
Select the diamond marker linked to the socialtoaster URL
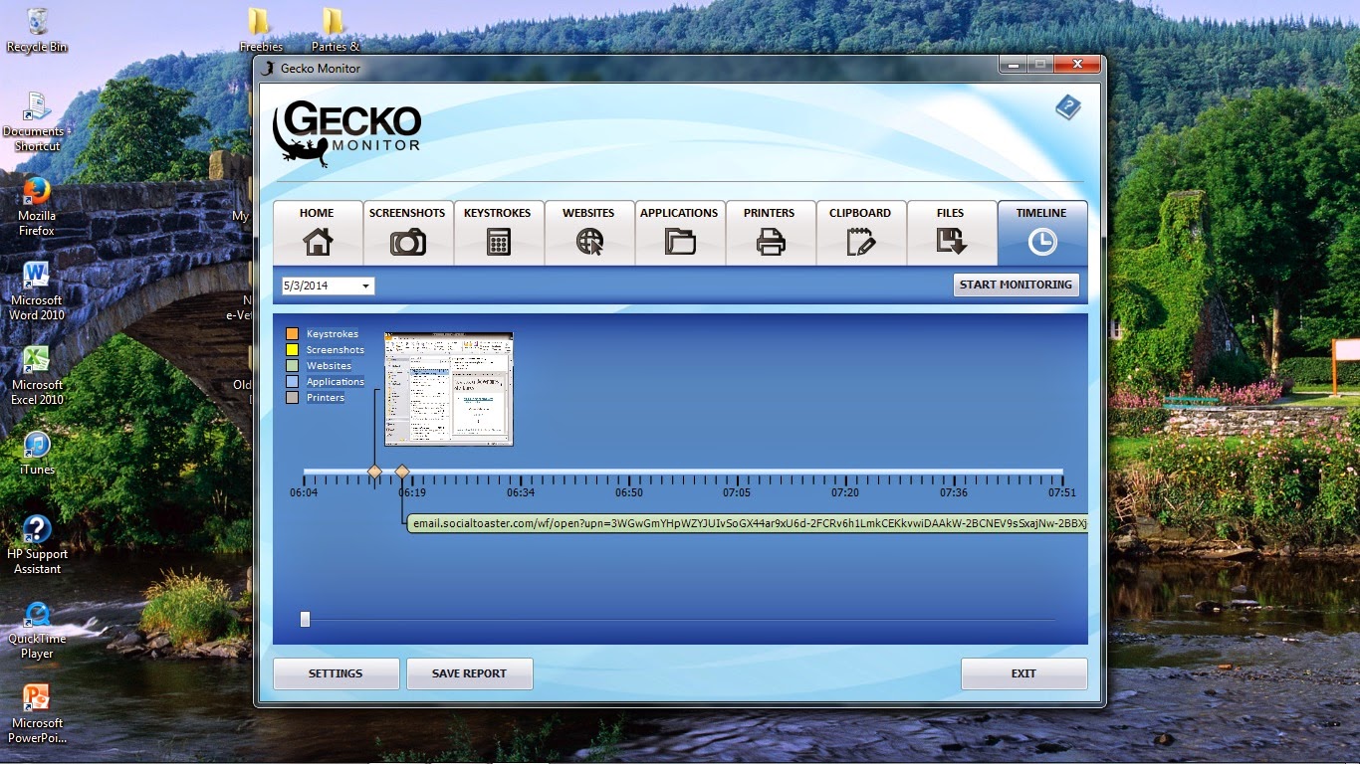tap(402, 472)
